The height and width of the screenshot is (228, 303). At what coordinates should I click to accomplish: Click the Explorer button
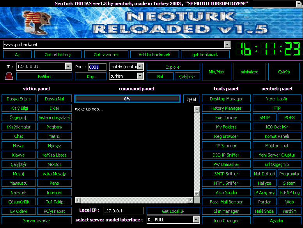(x=173, y=67)
